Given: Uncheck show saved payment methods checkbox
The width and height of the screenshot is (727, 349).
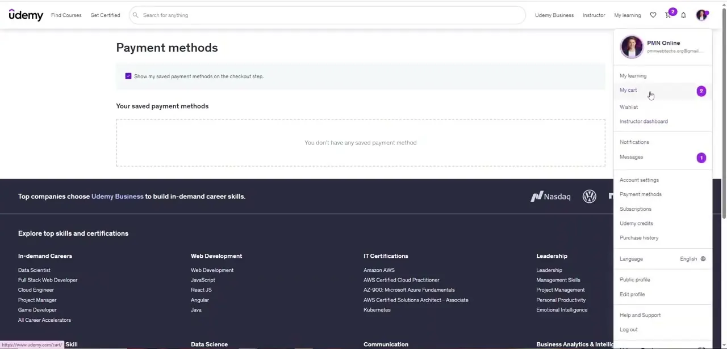Looking at the screenshot, I should pos(128,76).
